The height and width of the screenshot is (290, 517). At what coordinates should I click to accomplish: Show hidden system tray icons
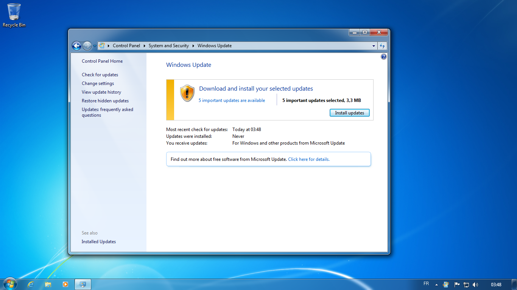436,285
